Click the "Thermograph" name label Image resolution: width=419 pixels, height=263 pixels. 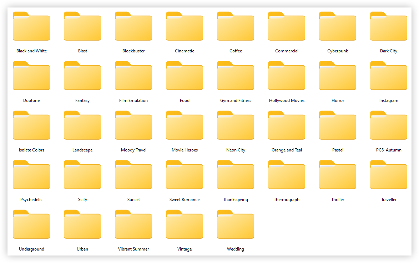pyautogui.click(x=287, y=200)
